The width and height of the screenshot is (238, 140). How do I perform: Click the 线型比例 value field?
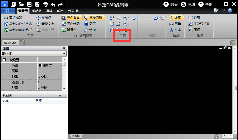pyautogui.click(x=49, y=82)
